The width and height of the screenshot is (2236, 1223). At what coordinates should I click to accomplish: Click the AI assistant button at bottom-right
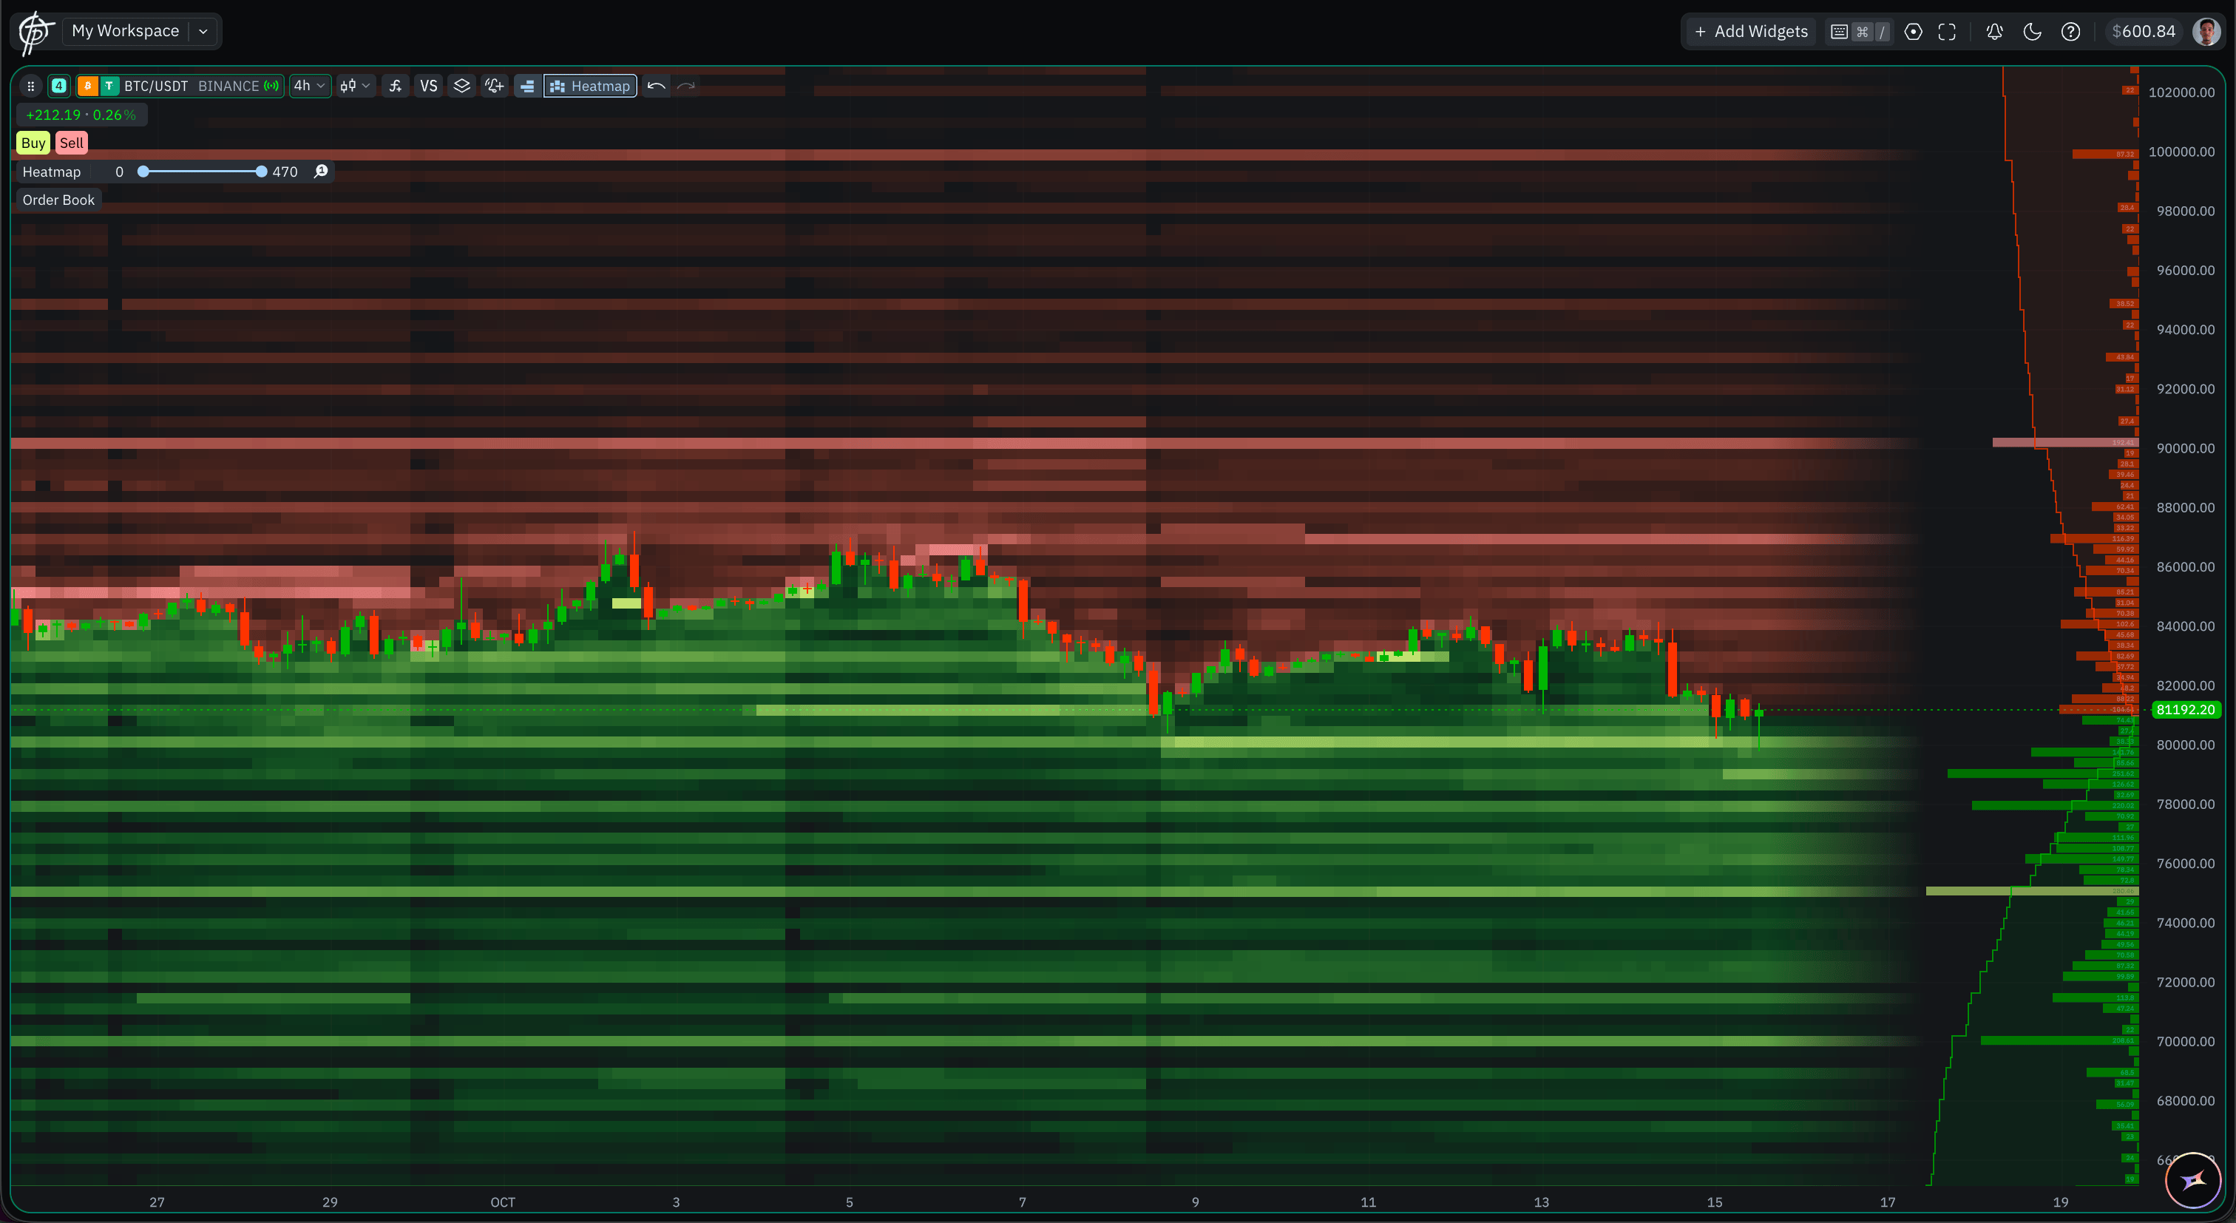click(2193, 1180)
